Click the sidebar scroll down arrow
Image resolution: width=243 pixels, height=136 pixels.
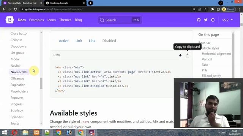41,124
